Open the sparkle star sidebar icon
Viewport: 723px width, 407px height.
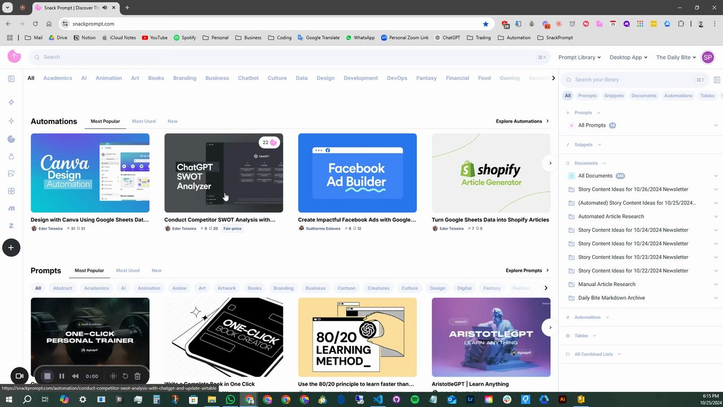[x=11, y=121]
